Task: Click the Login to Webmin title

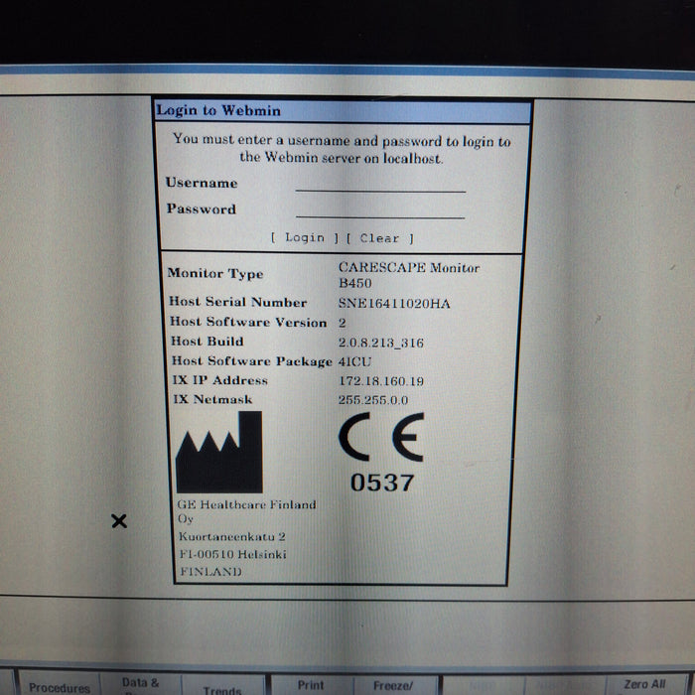Action: coord(218,110)
